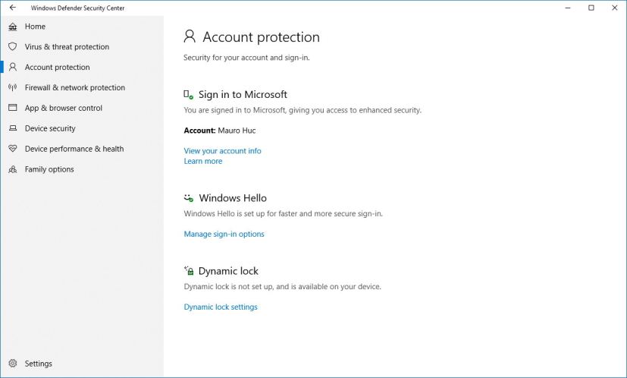The height and width of the screenshot is (378, 627).
Task: Open Dynamic lock settings link
Action: pos(221,307)
